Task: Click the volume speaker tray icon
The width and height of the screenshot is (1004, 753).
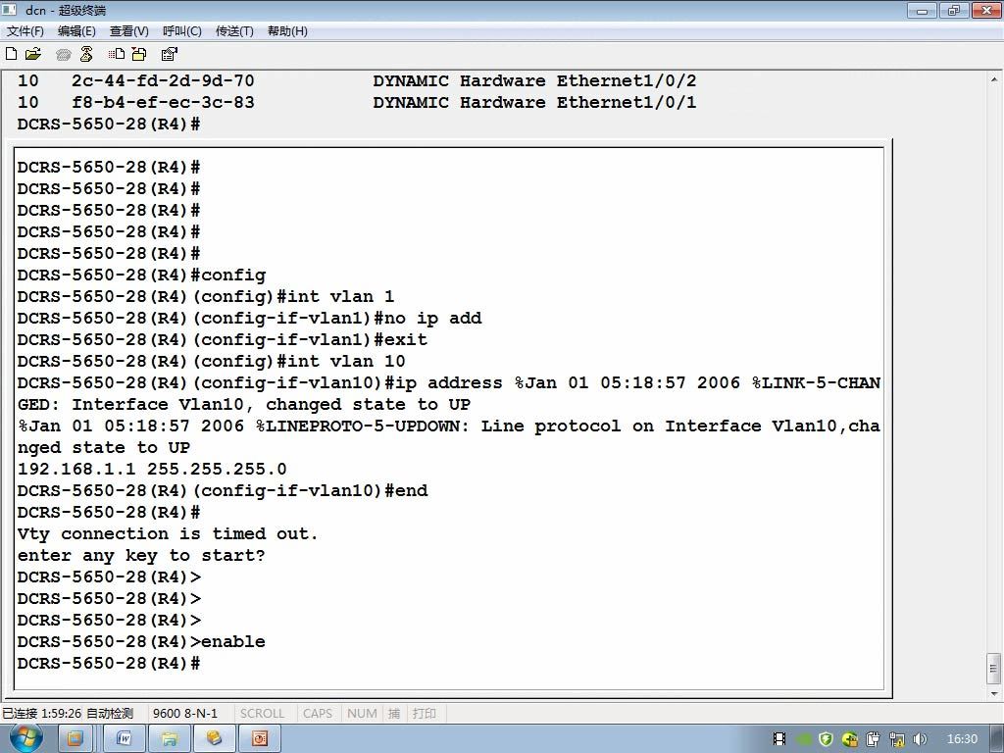Action: pos(920,739)
